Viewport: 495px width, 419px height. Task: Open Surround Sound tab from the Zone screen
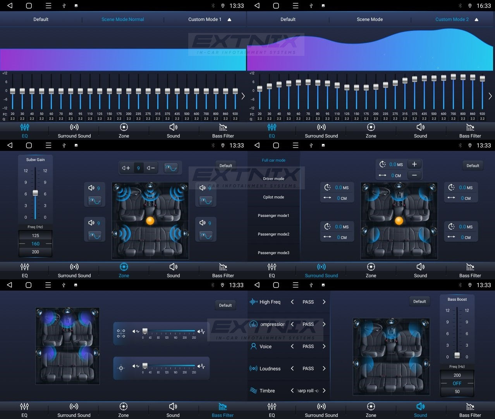[x=74, y=270]
